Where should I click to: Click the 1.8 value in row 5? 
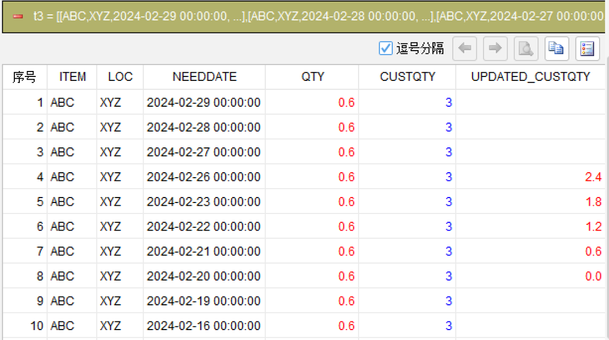594,202
